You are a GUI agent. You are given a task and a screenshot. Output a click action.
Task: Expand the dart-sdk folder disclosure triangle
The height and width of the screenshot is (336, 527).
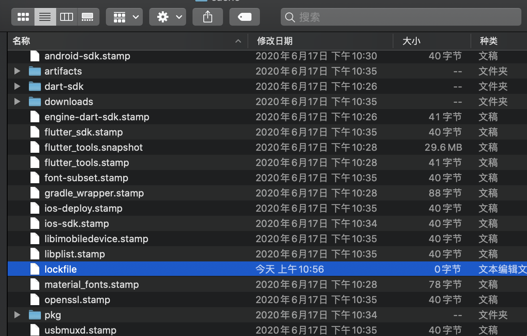pos(17,86)
